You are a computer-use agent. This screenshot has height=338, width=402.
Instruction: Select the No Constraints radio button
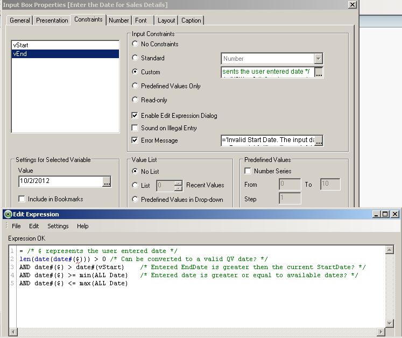[135, 44]
